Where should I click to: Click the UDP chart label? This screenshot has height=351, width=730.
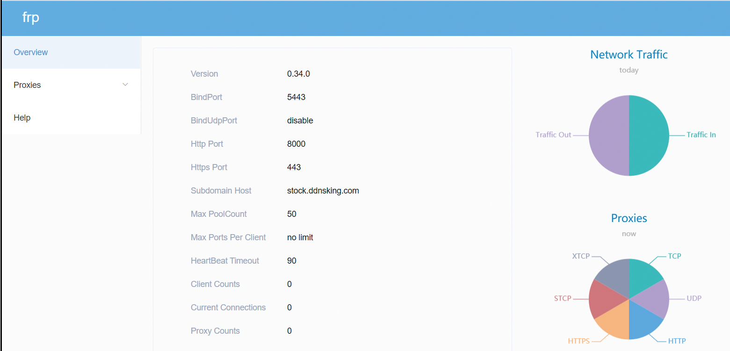tap(694, 298)
